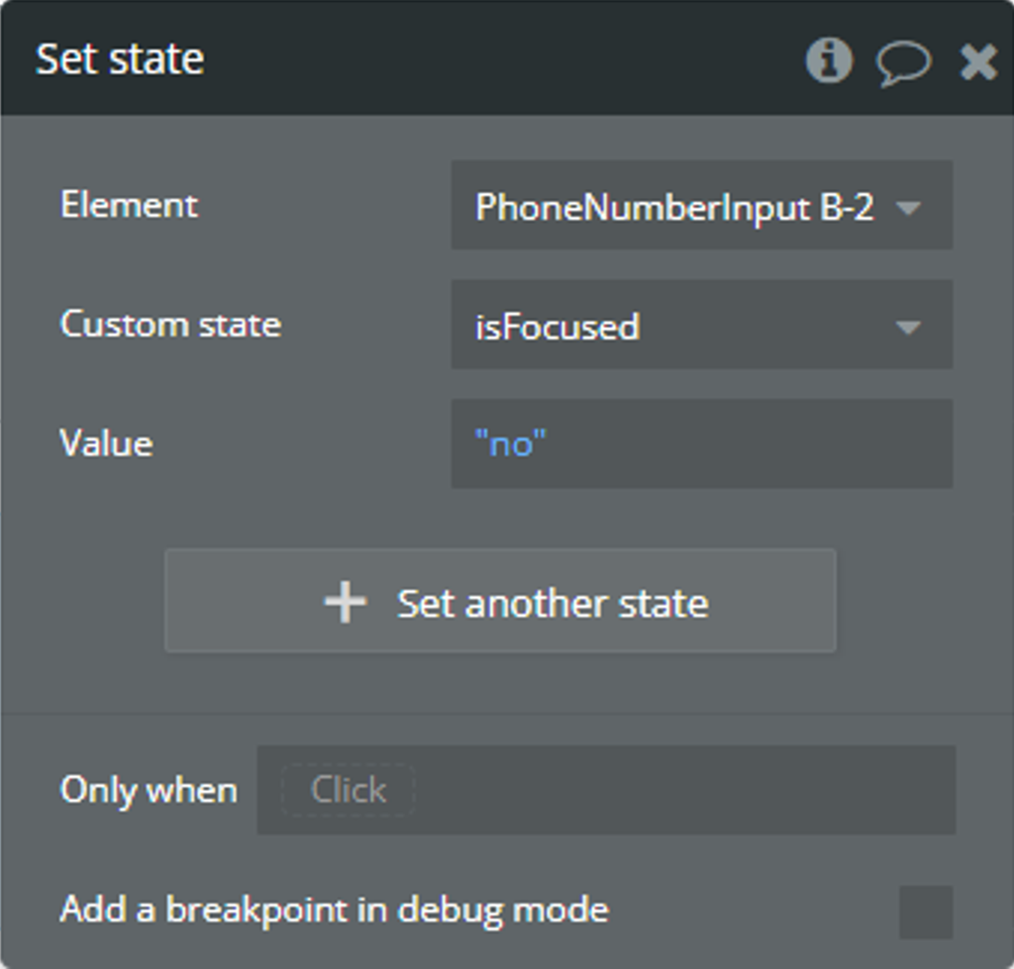Open the comment speech bubble icon
The width and height of the screenshot is (1014, 969).
[903, 63]
